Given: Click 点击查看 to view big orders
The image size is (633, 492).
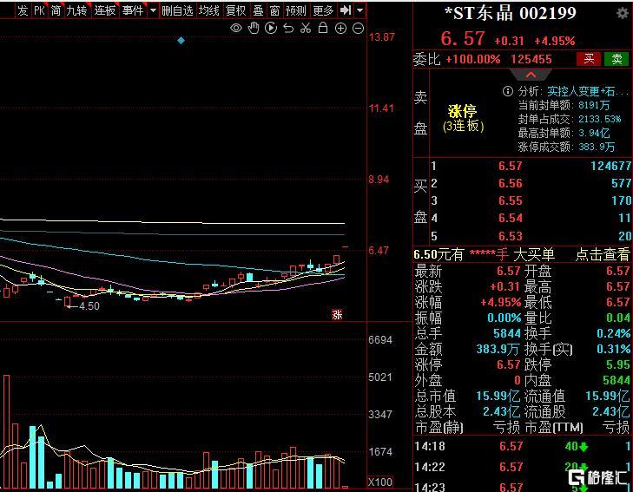Looking at the screenshot, I should pos(602,254).
